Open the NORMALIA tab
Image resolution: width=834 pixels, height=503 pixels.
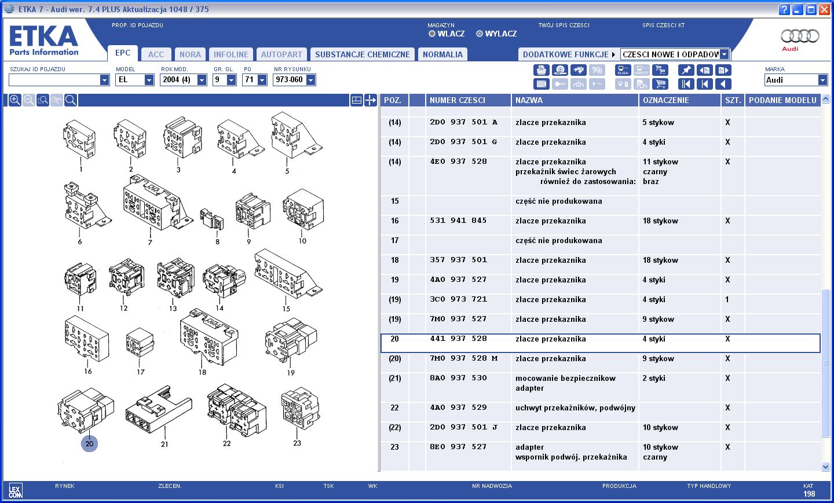tap(442, 54)
